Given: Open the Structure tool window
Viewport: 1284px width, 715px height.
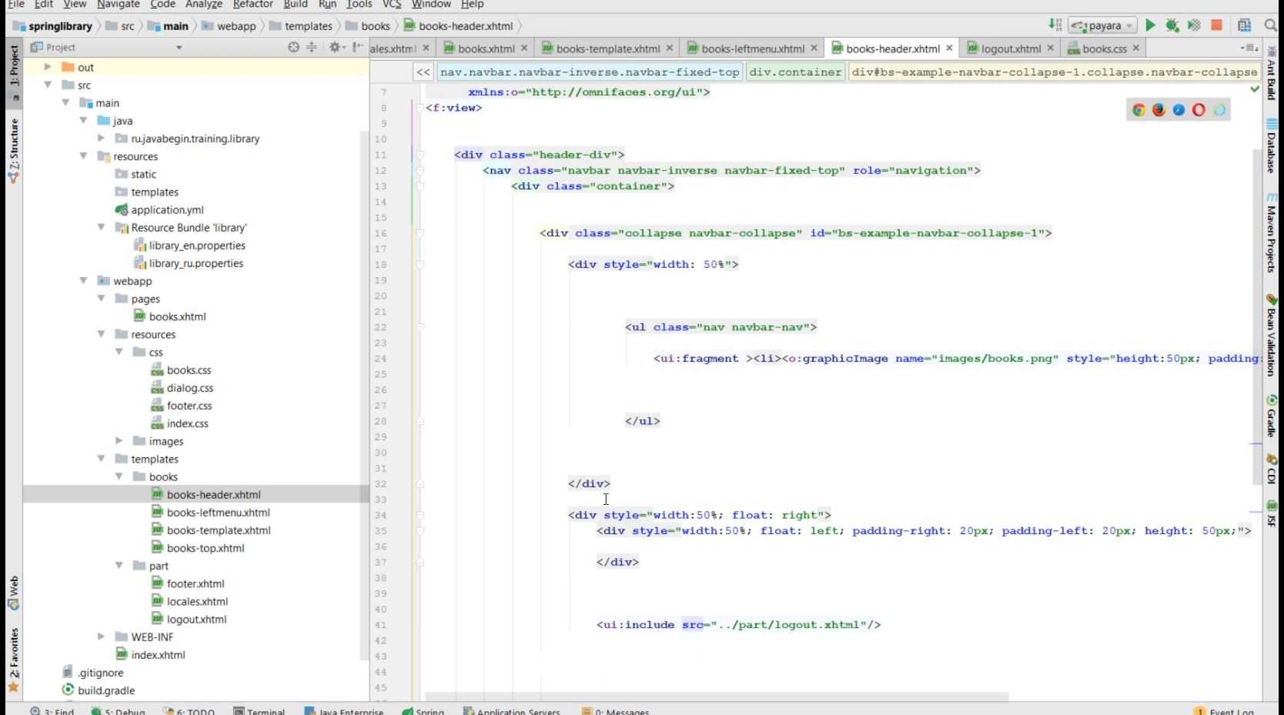Looking at the screenshot, I should pos(13,150).
